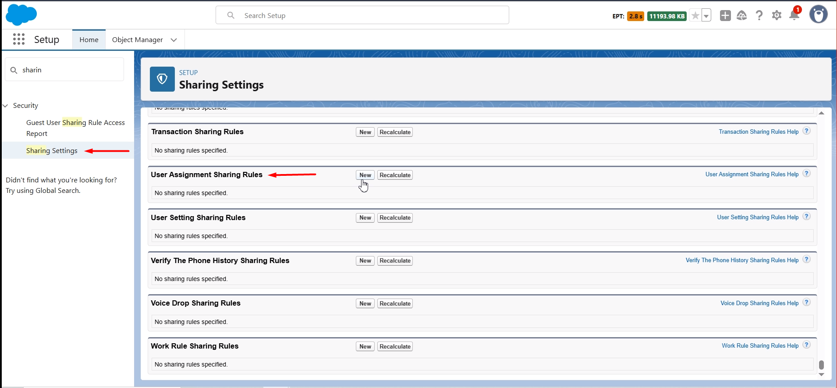Open User Assignment Sharing Rules help icon
Screen dimensions: 837x388
click(806, 174)
